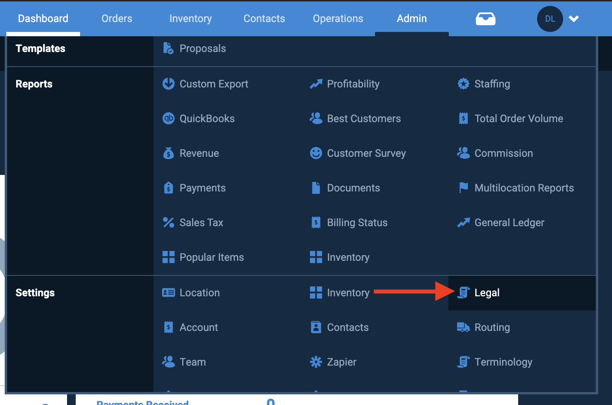Open the Revenue report
This screenshot has width=612, height=405.
pyautogui.click(x=199, y=153)
